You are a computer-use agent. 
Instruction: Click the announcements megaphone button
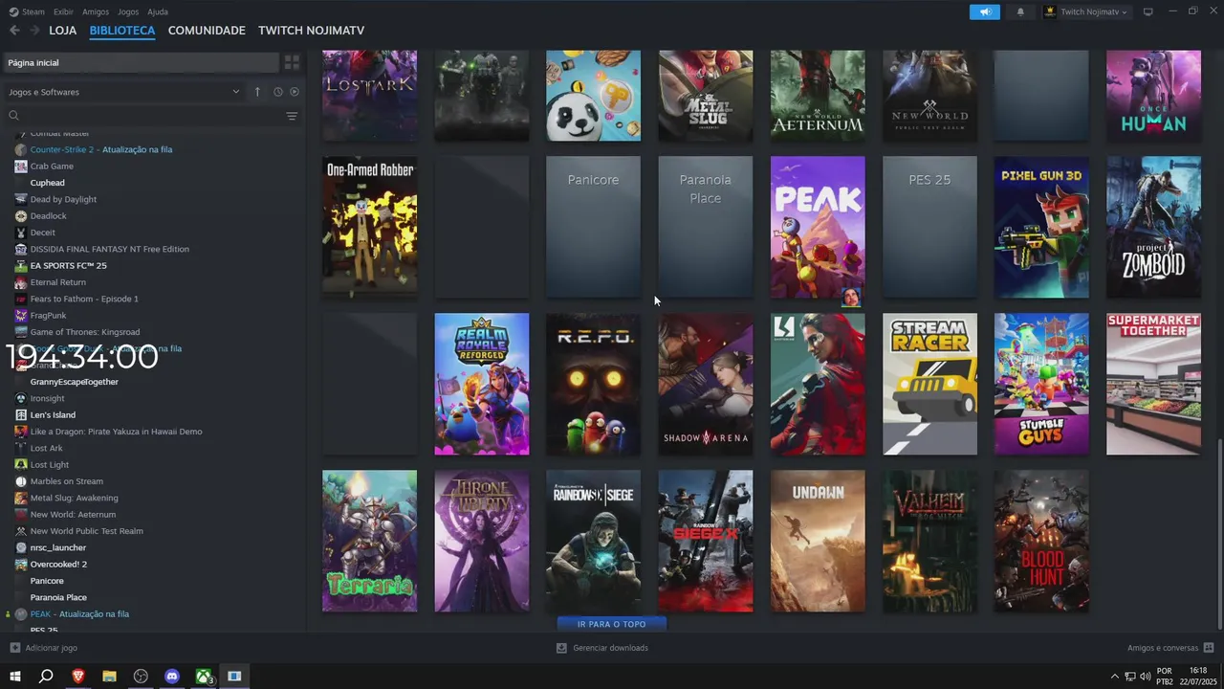[984, 11]
